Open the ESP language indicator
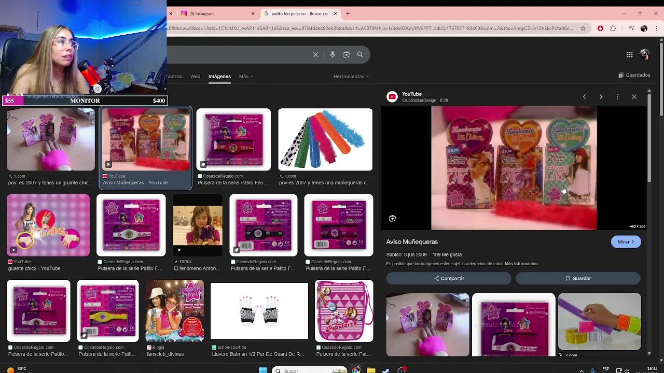 point(606,369)
